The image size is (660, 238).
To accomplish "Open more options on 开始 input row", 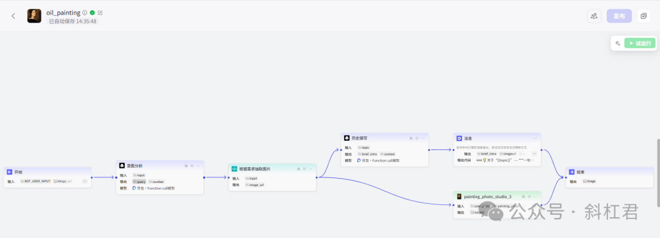I will (x=84, y=181).
